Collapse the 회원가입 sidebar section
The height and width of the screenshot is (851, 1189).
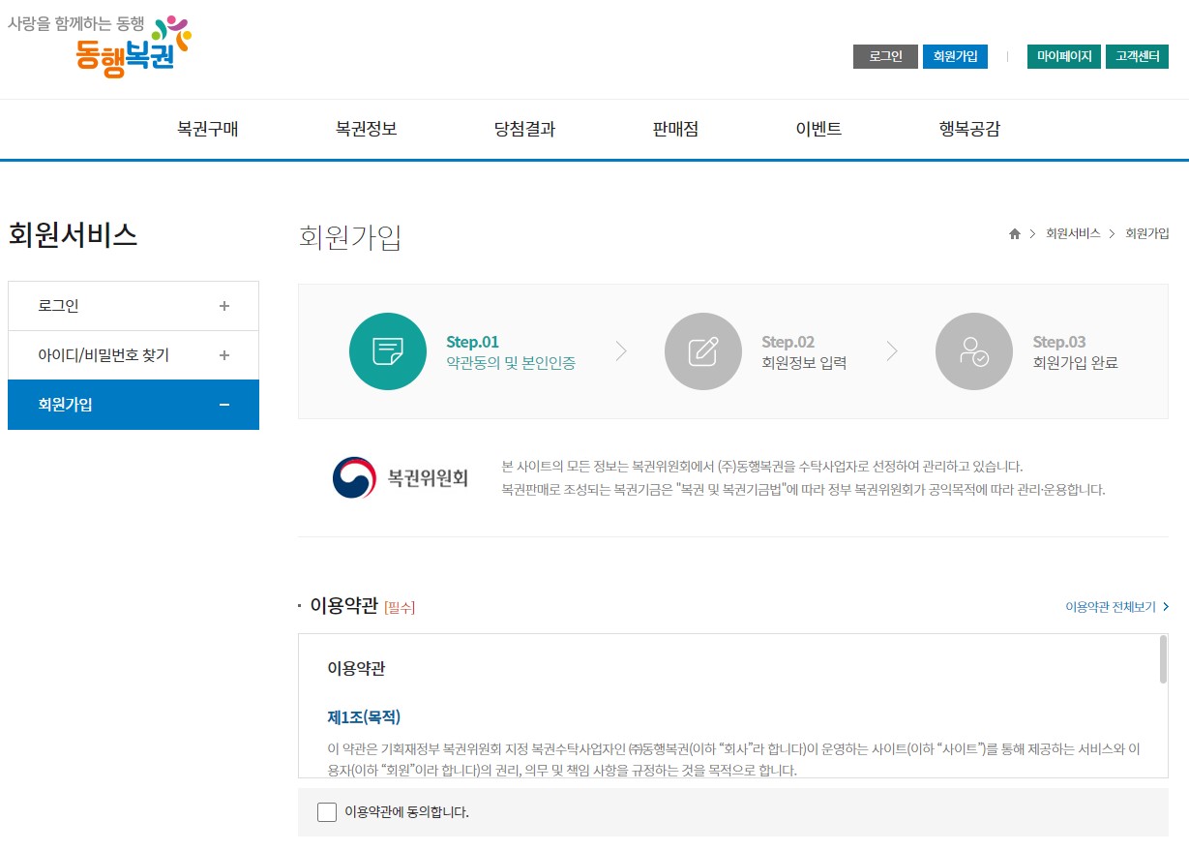[133, 405]
